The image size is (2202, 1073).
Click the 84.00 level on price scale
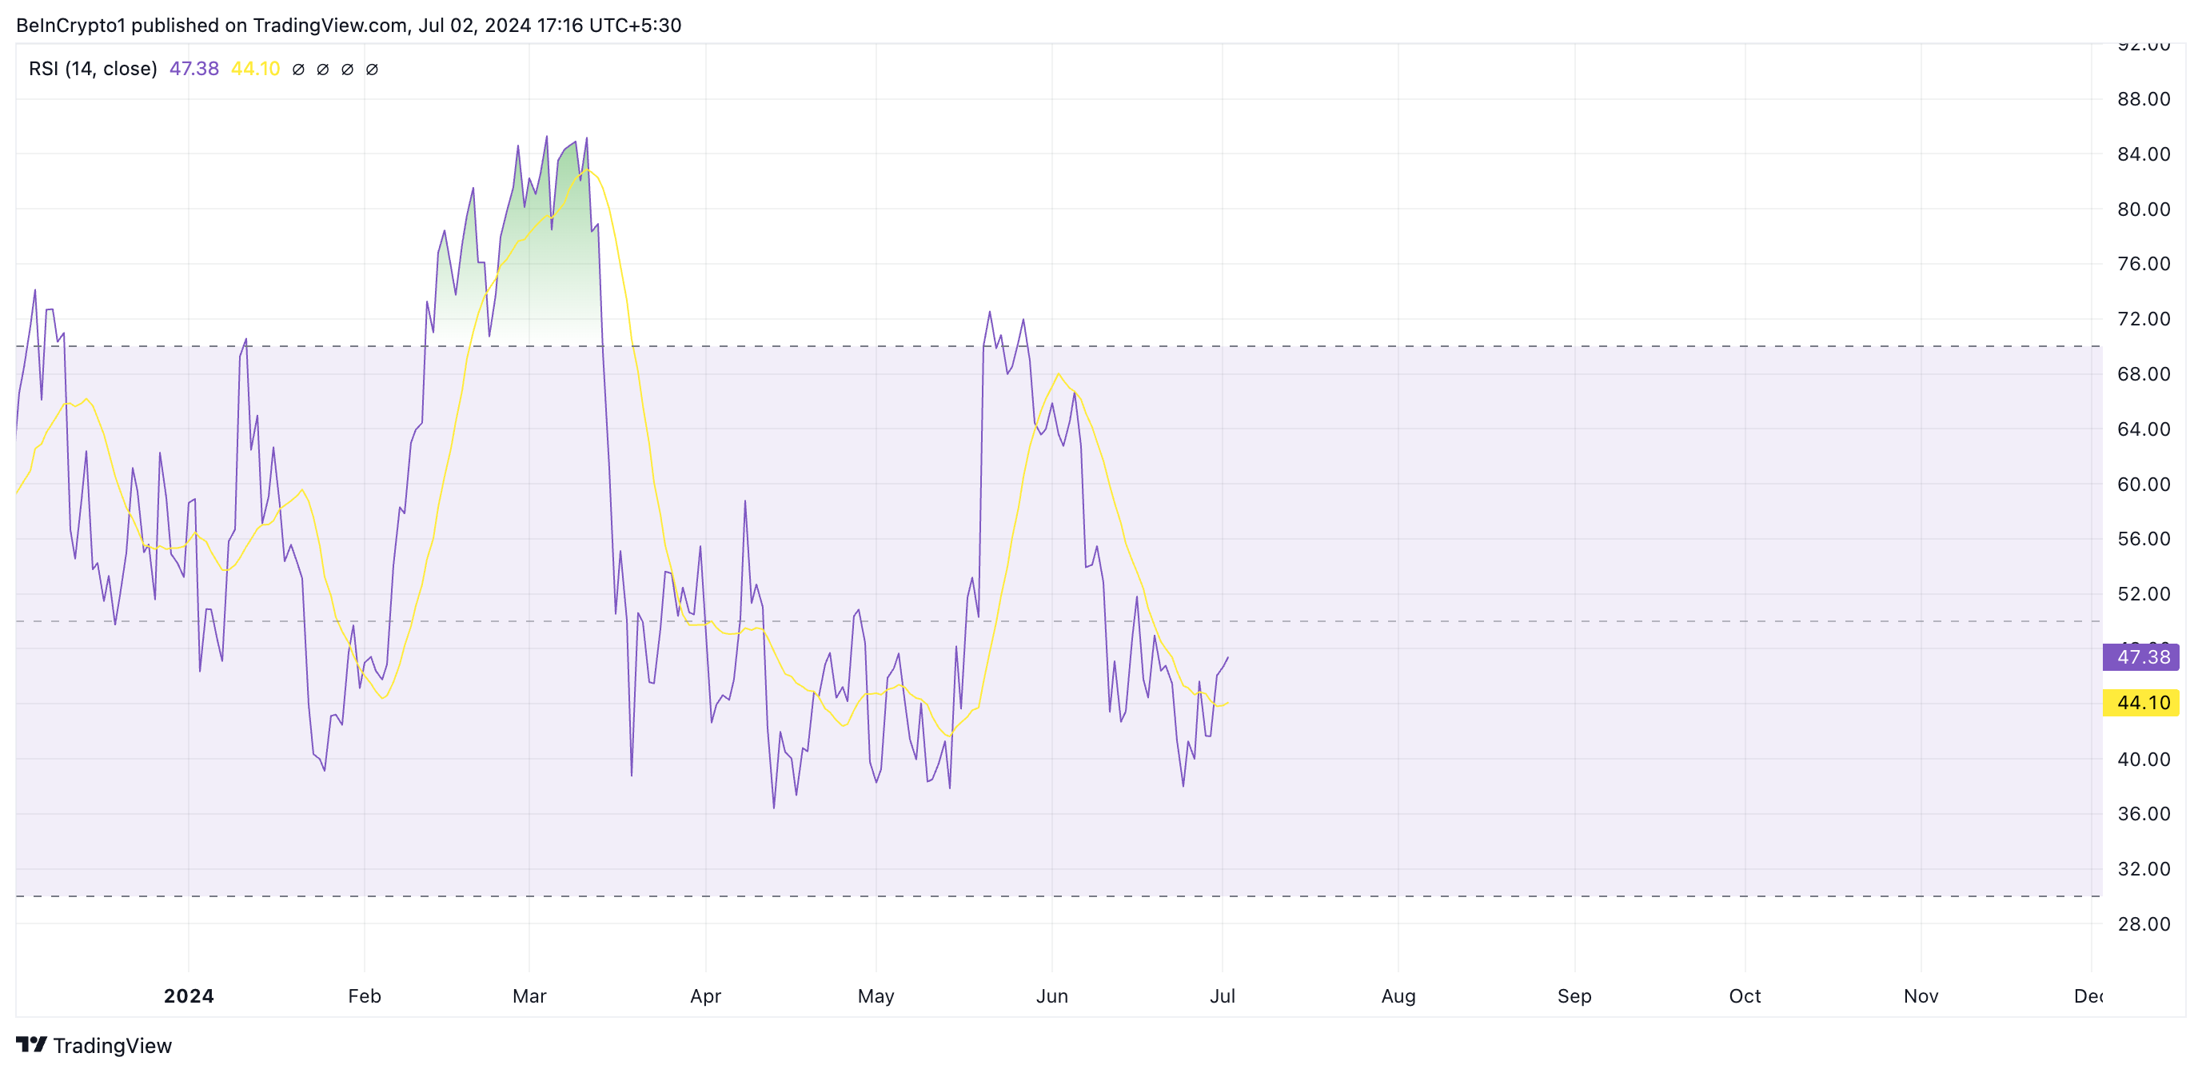[2143, 154]
